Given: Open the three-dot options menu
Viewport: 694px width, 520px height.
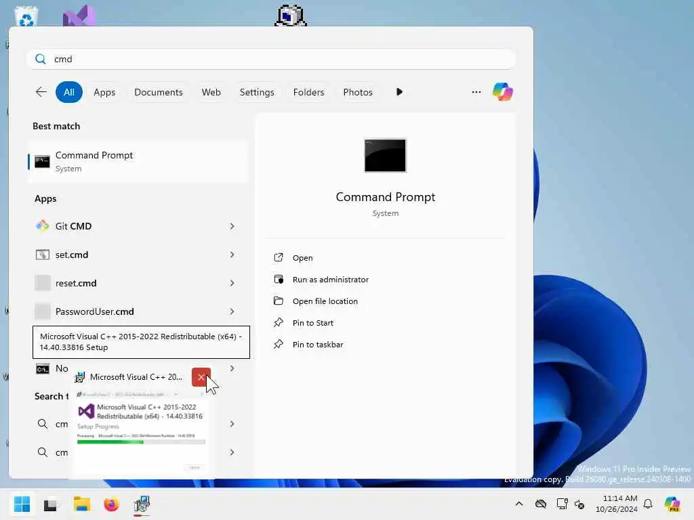Looking at the screenshot, I should click(x=476, y=92).
